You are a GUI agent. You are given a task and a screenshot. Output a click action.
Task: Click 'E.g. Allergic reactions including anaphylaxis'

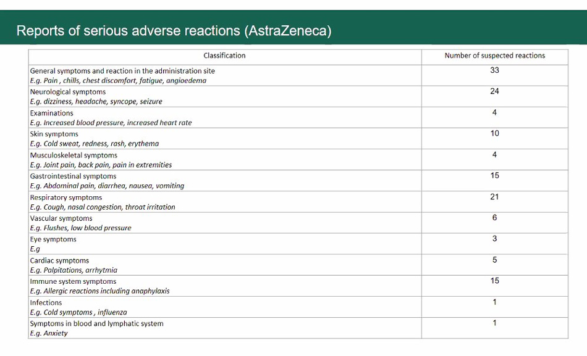[x=99, y=291]
